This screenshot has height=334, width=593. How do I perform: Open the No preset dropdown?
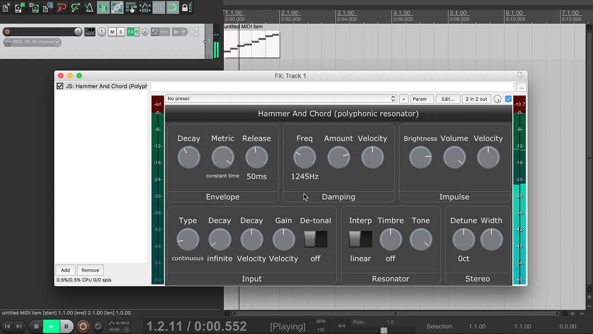(x=281, y=98)
